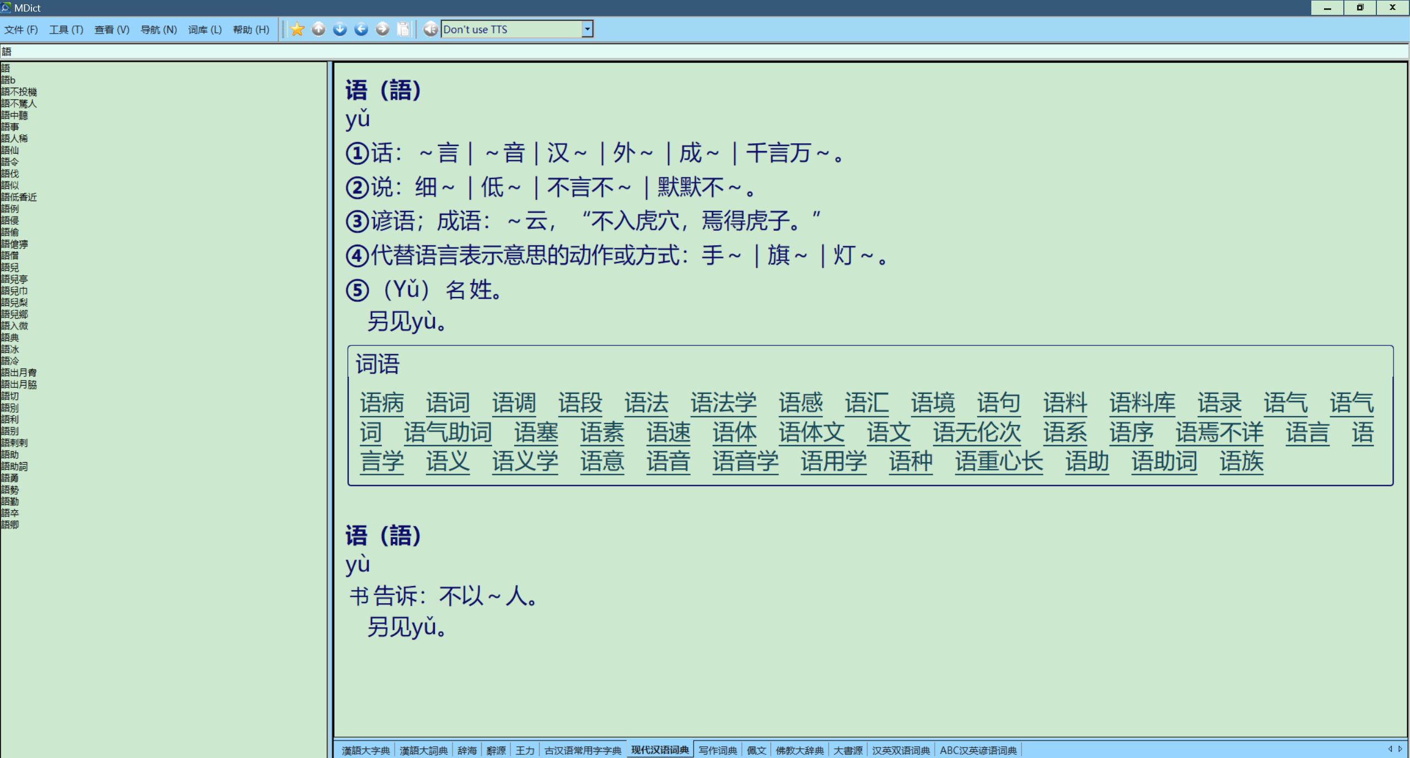Open the 帮助 (H) menu

251,30
